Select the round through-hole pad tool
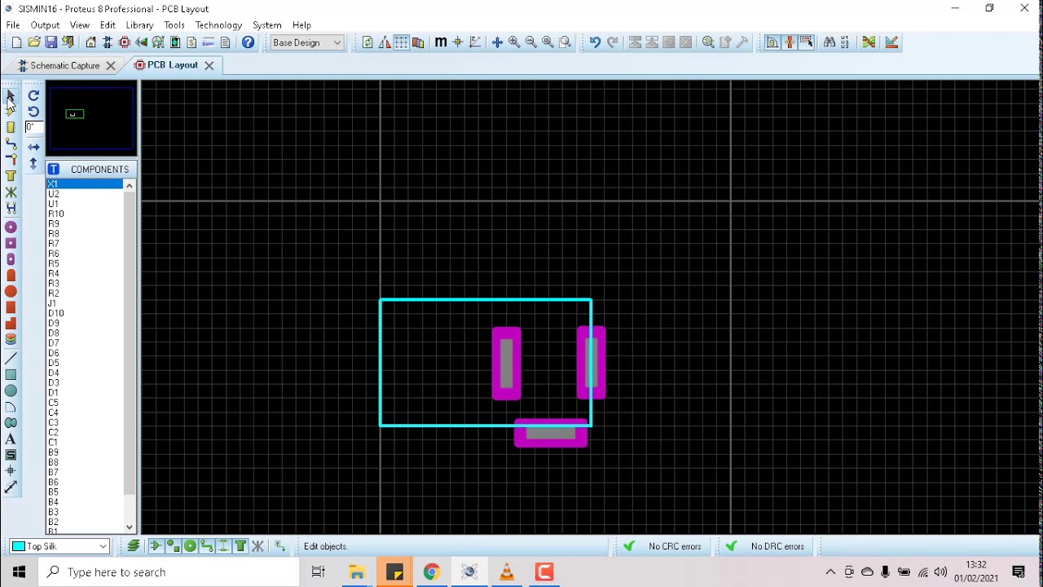 point(11,227)
